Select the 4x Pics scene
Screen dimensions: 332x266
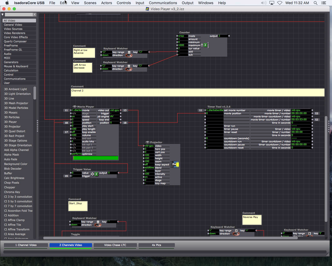point(157,245)
